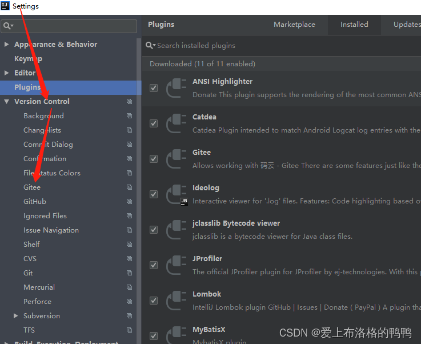Click the MyBatisX plugin icon
Image resolution: width=421 pixels, height=344 pixels.
(x=176, y=335)
